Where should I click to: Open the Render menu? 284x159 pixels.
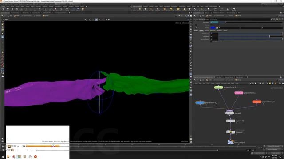[11, 4]
